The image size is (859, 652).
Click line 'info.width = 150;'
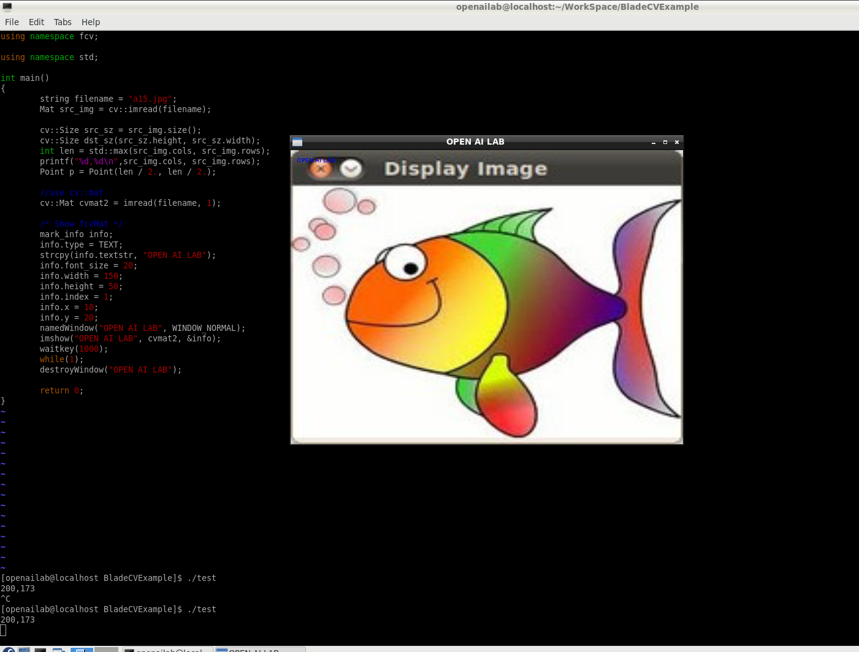81,276
